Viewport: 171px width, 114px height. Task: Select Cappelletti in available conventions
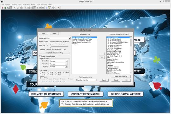pos(110,65)
